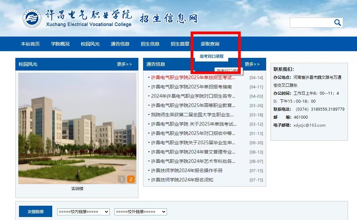Open the 招生信息 navigation item
Image resolution: width=357 pixels, height=220 pixels.
[x=150, y=44]
